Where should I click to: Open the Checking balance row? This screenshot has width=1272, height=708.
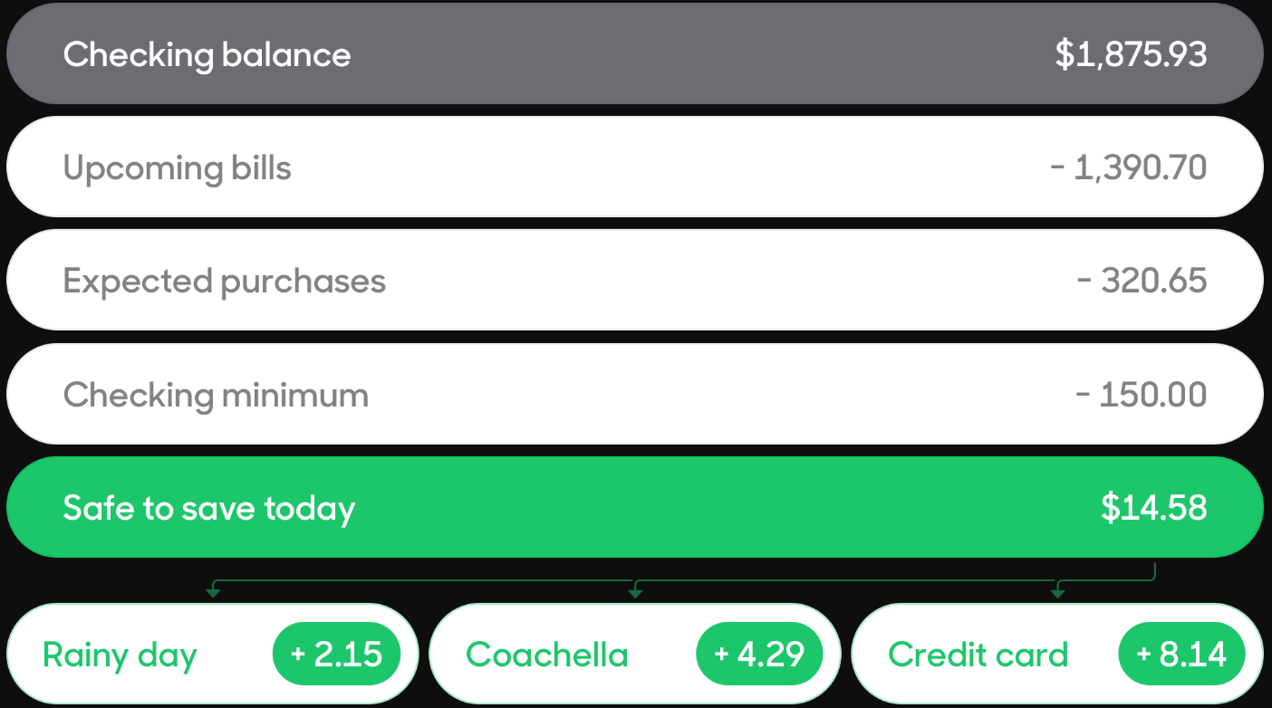pos(635,54)
